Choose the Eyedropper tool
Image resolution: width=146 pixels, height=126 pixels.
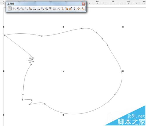coord(71,9)
